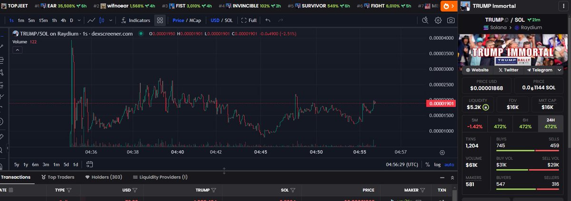The height and width of the screenshot is (201, 571).
Task: Minimize the transactions panel with dash icon
Action: pos(443,177)
